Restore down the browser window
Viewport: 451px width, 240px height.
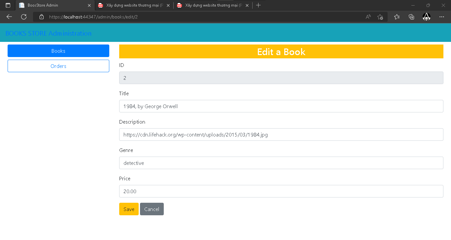[428, 5]
